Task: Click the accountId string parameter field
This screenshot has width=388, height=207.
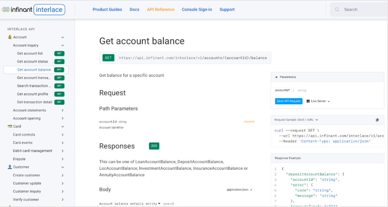Action: [302, 90]
